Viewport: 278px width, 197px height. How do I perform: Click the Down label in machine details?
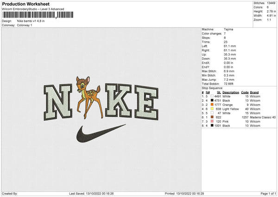pos(206,59)
